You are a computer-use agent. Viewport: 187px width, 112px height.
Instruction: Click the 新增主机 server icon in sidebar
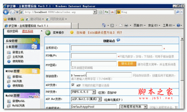point(9,52)
